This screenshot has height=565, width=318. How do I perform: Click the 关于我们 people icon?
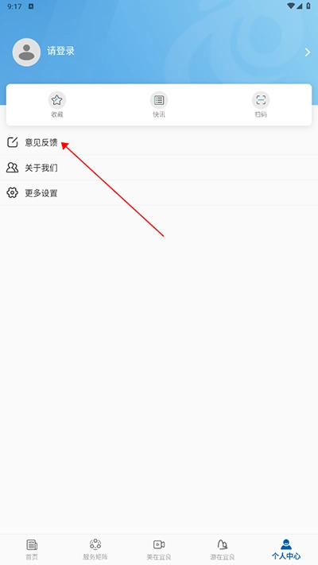[x=12, y=168]
